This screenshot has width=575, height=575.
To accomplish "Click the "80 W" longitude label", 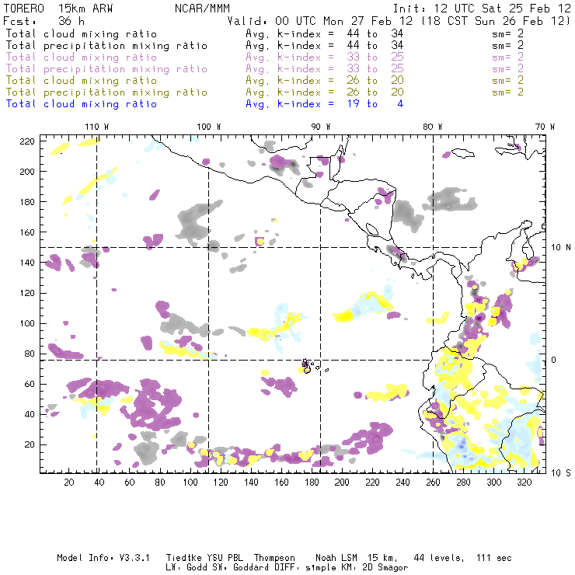I will tap(432, 127).
